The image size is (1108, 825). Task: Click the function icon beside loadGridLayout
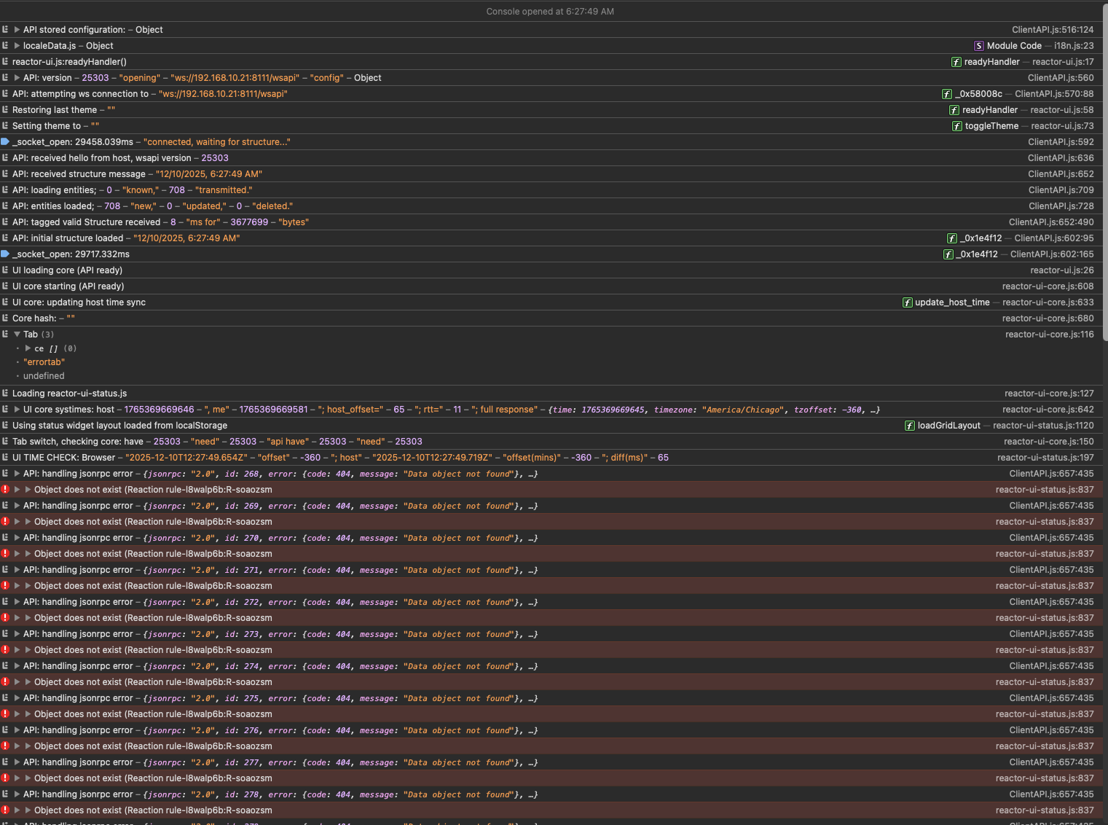[910, 426]
